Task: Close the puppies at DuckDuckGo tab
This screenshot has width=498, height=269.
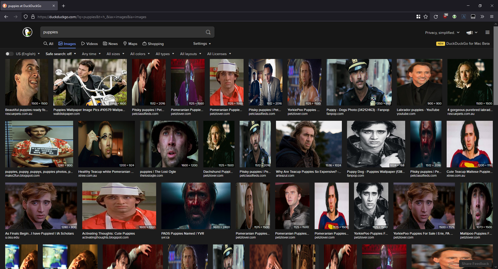Action: (54, 6)
